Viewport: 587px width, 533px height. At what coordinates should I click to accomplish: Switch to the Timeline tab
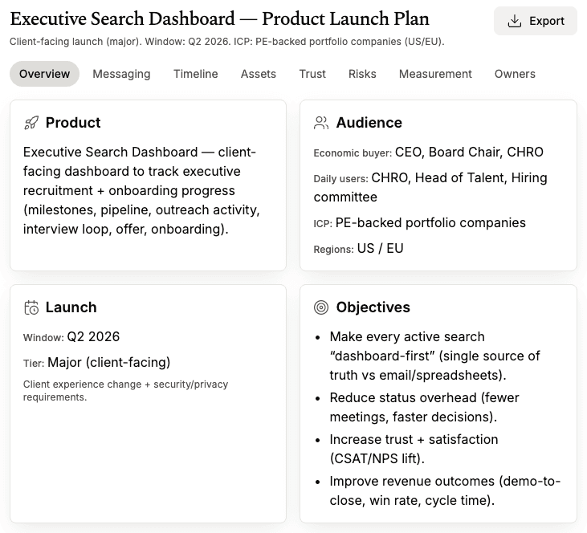click(x=195, y=74)
